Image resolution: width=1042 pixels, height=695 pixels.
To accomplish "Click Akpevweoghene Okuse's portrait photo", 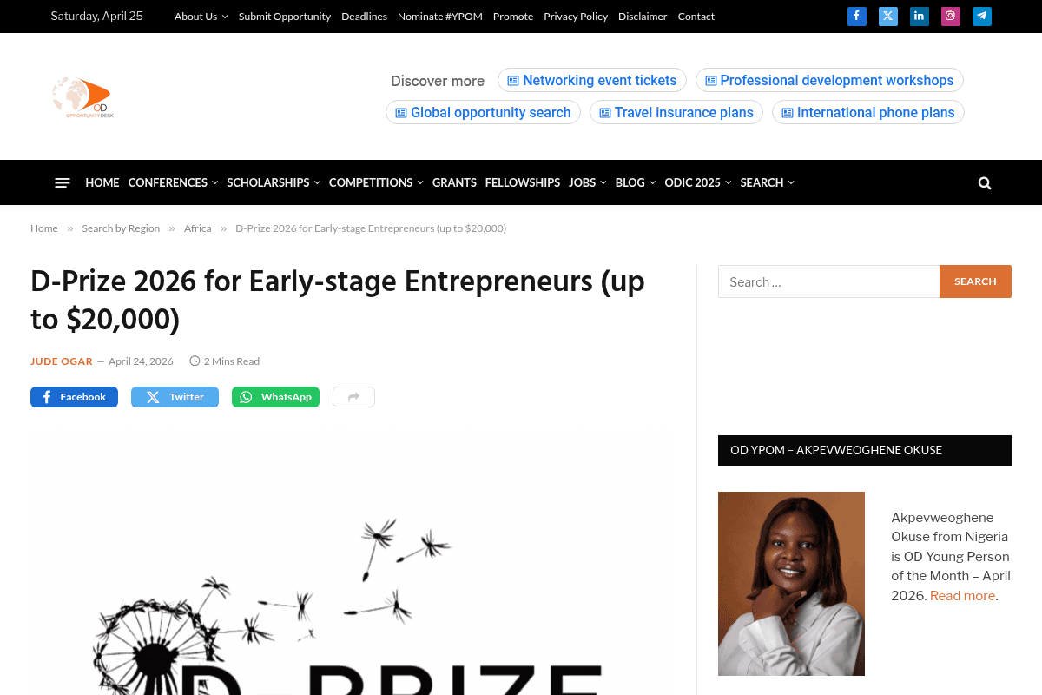I will click(x=791, y=583).
